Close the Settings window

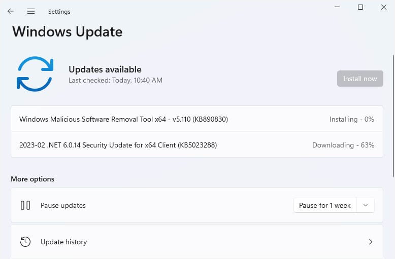(x=383, y=7)
